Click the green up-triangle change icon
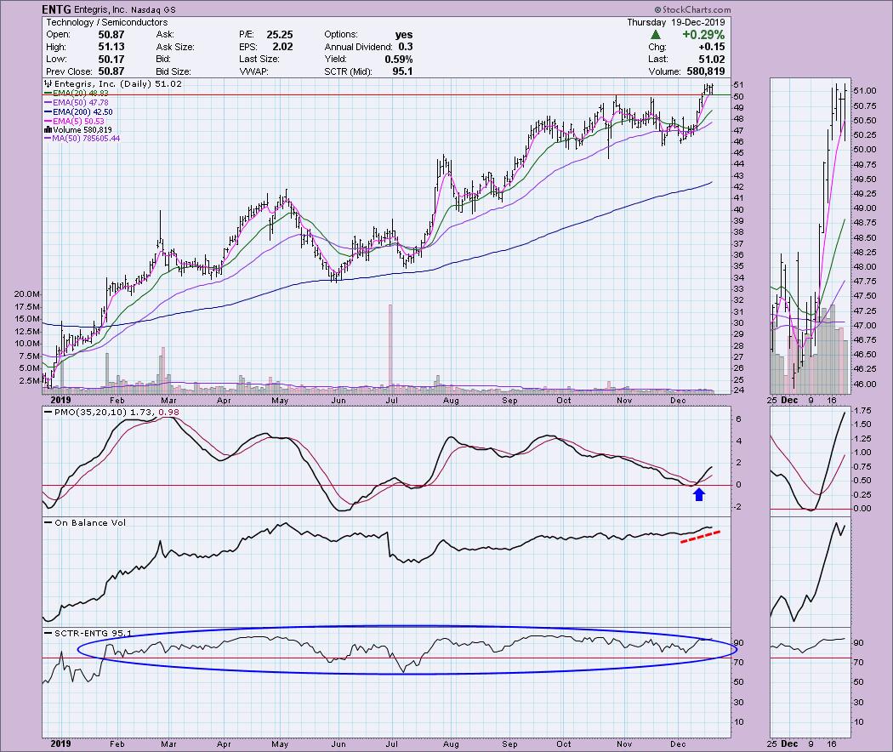The height and width of the screenshot is (752, 893). pyautogui.click(x=656, y=35)
